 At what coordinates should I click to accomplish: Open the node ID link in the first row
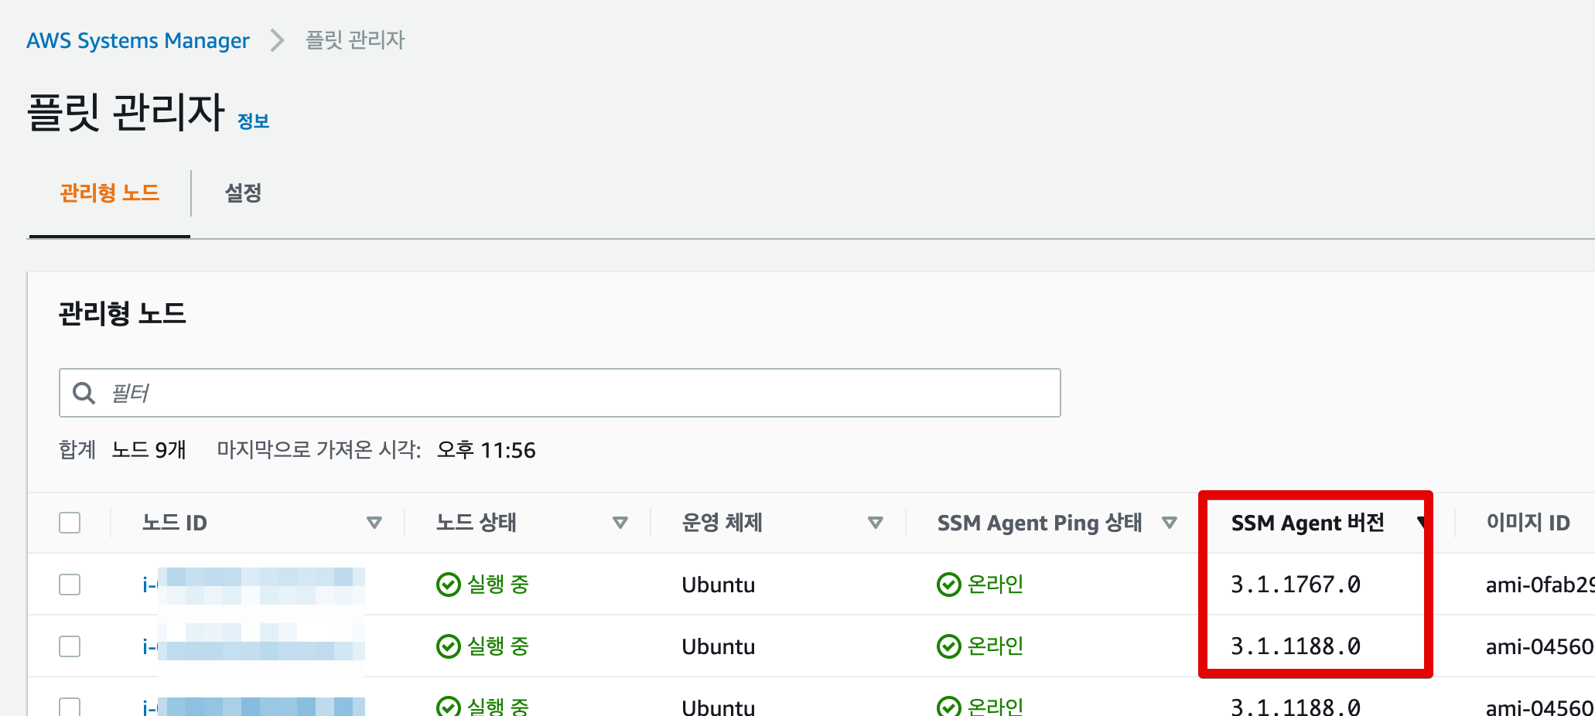254,585
